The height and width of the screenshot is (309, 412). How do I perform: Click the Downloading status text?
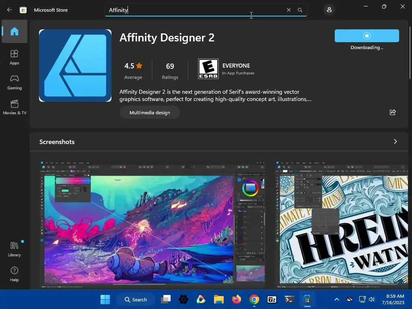(367, 47)
